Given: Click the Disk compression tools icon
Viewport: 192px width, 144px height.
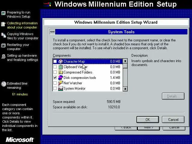Looking at the screenshot, I should (60, 78).
